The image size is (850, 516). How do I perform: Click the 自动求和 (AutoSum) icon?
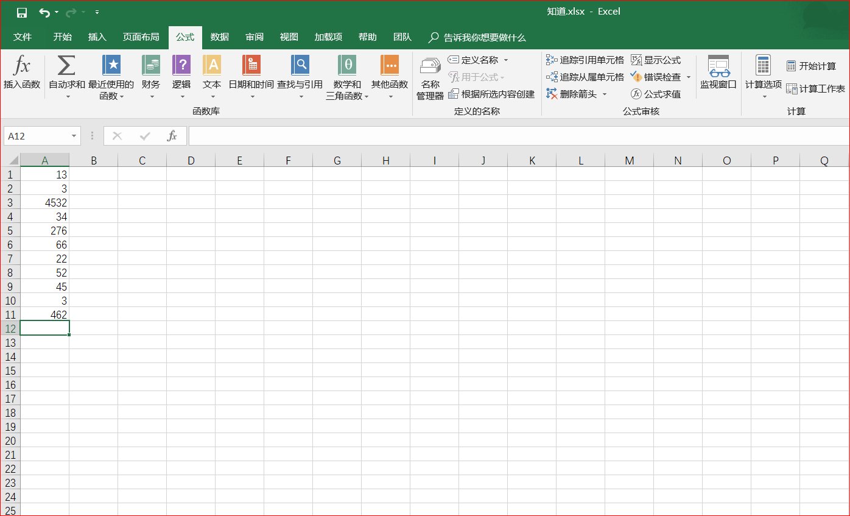[x=65, y=67]
